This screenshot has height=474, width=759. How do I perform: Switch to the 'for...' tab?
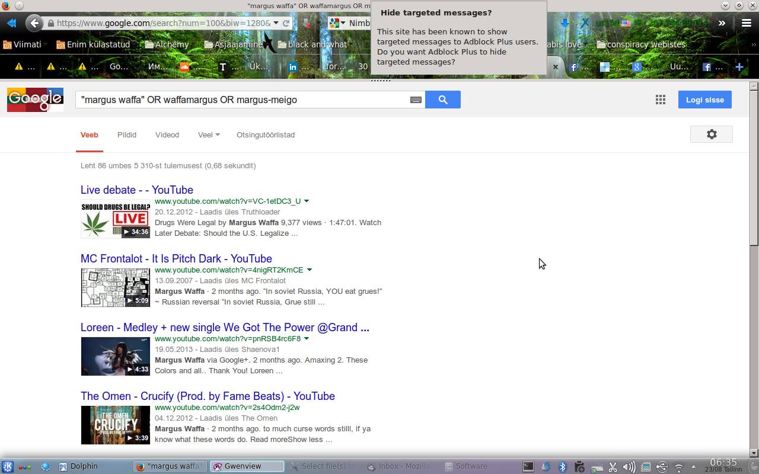336,67
